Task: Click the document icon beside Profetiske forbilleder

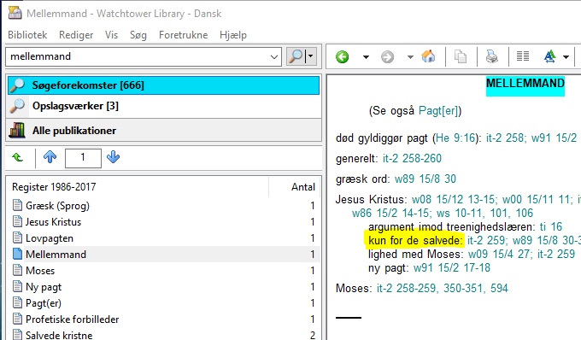Action: (17, 319)
